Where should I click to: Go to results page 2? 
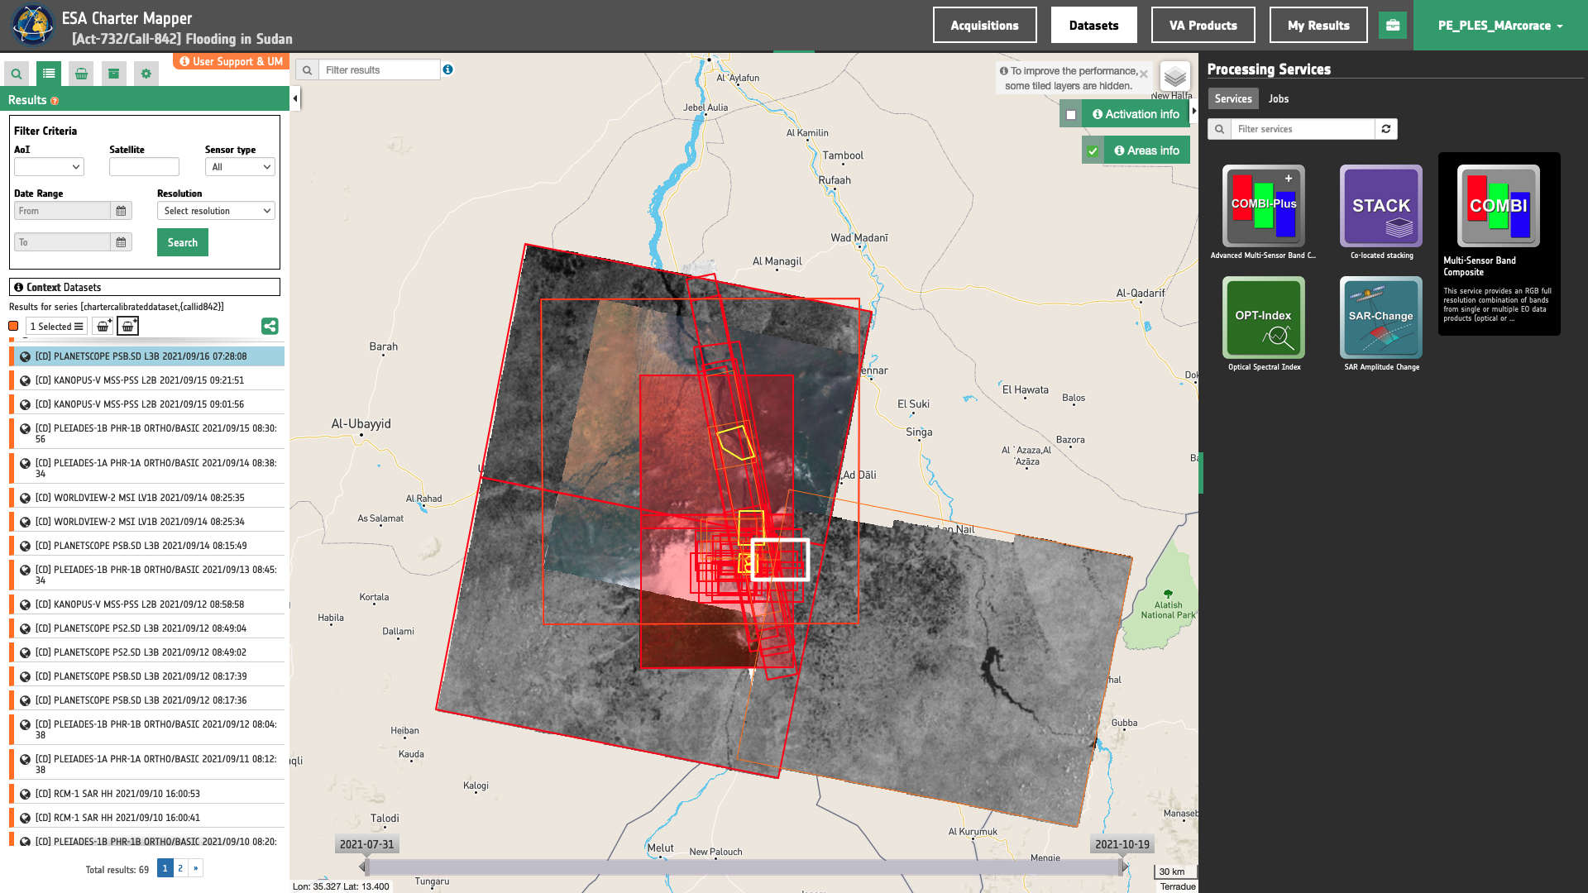(180, 868)
